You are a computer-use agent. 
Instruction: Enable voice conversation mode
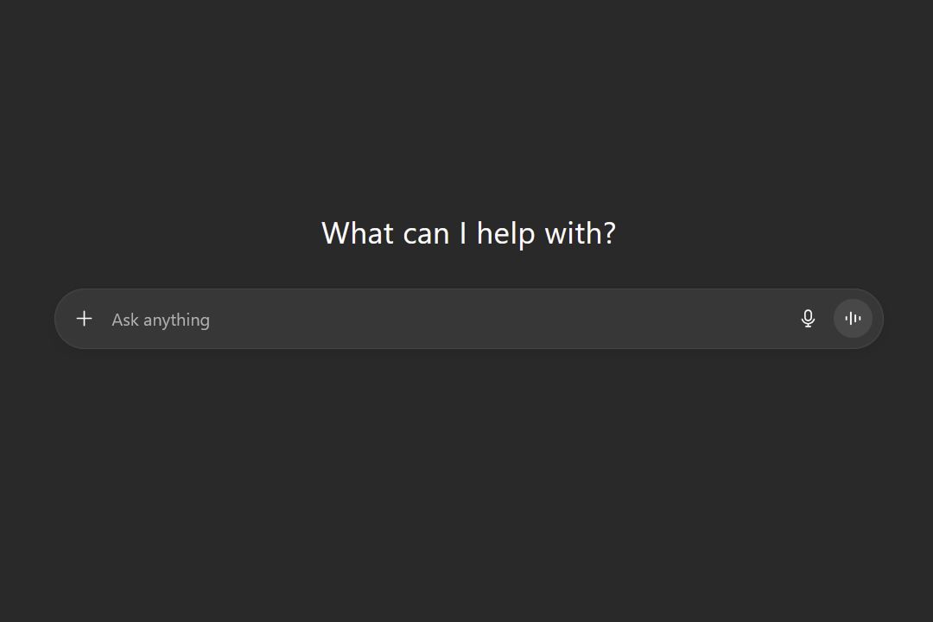pos(853,319)
